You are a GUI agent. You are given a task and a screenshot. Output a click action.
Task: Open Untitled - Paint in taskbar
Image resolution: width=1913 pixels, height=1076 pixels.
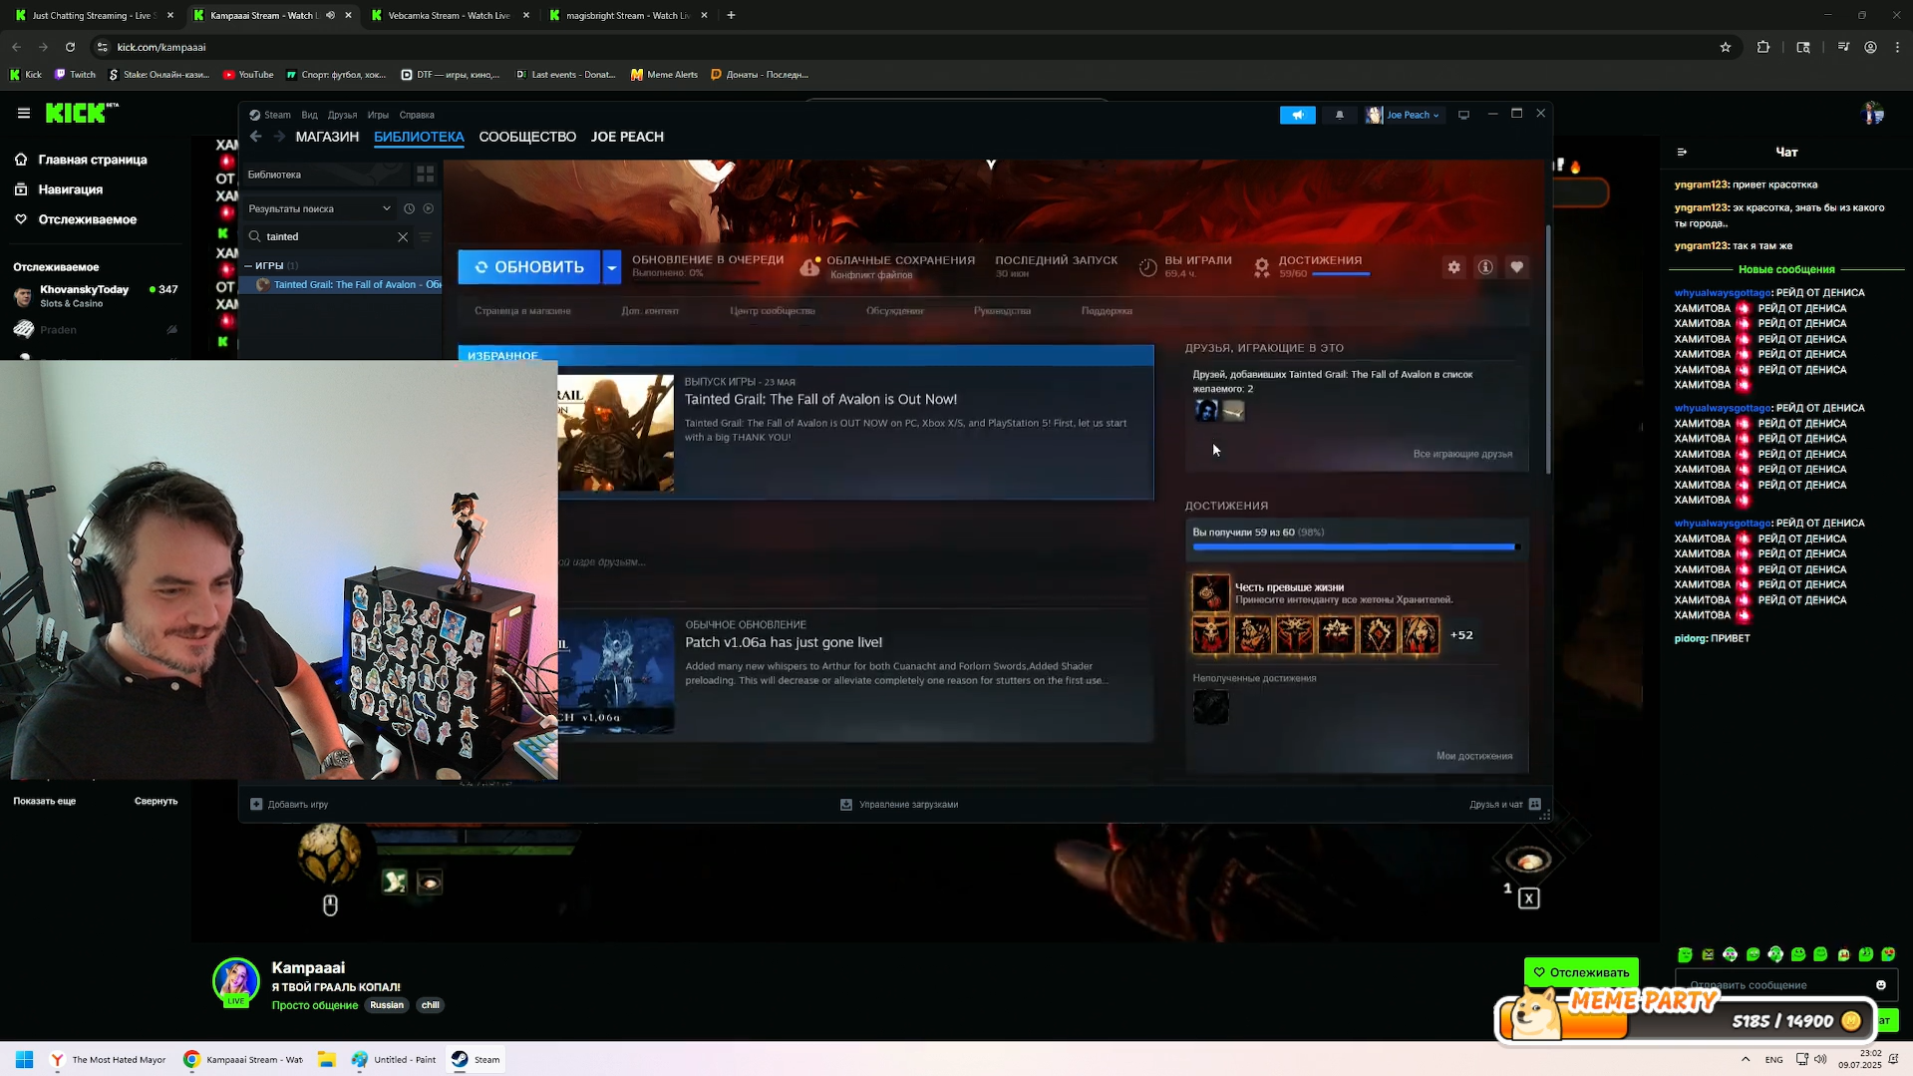394,1060
